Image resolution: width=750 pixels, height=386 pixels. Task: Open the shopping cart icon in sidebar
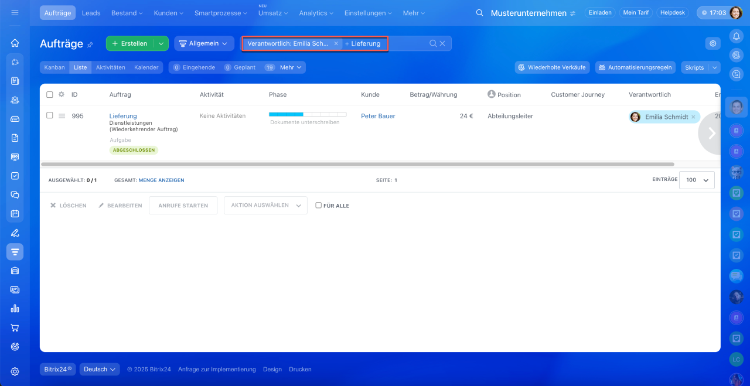tap(15, 327)
